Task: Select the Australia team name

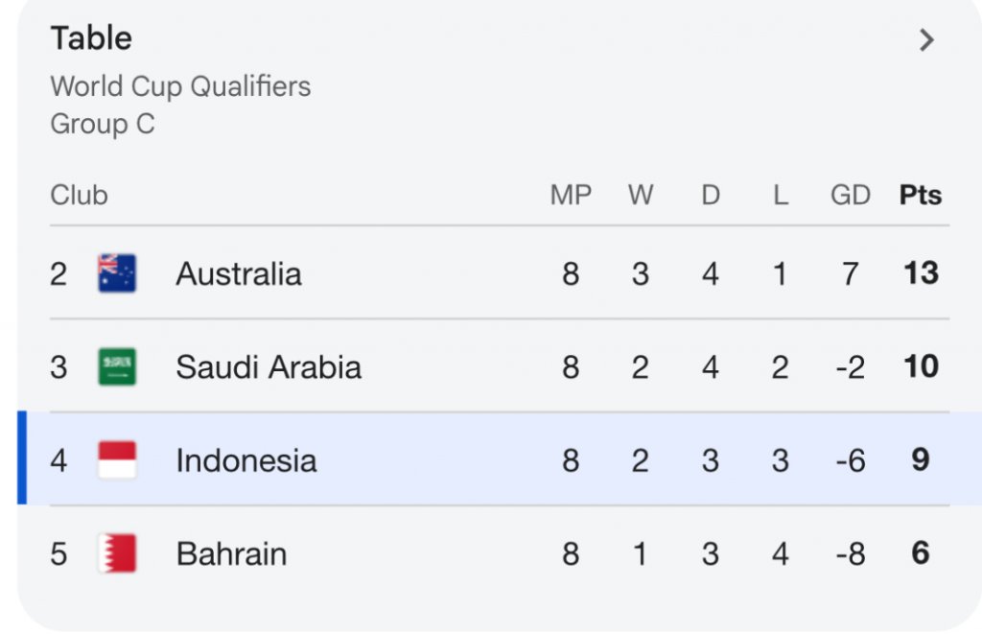Action: [238, 274]
